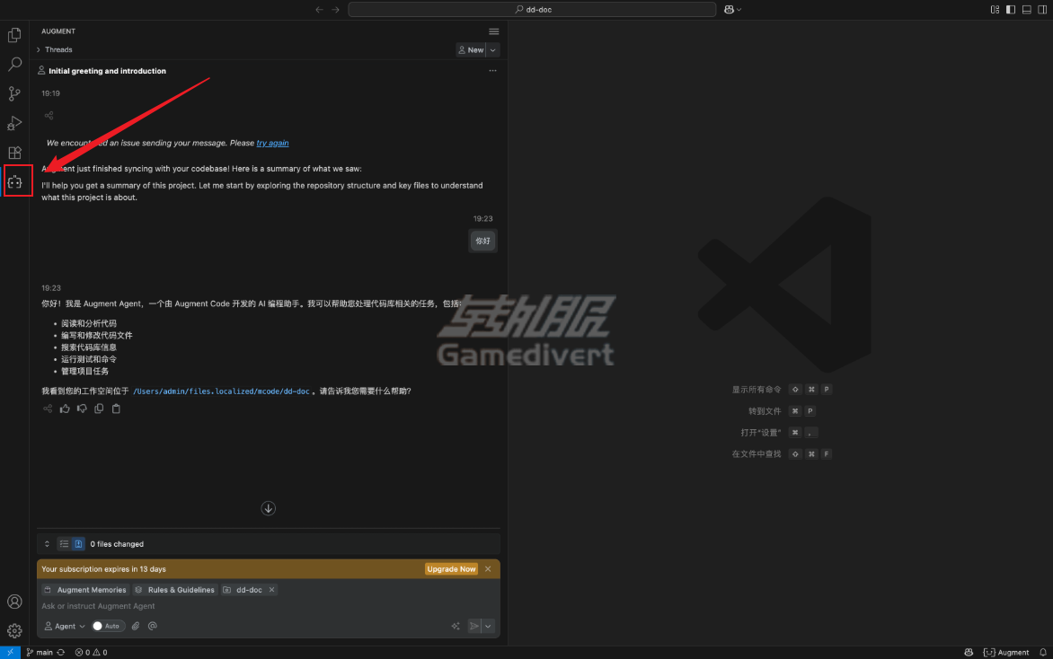This screenshot has height=659, width=1053.
Task: Copy the Augment response using the copy icon
Action: tap(99, 409)
